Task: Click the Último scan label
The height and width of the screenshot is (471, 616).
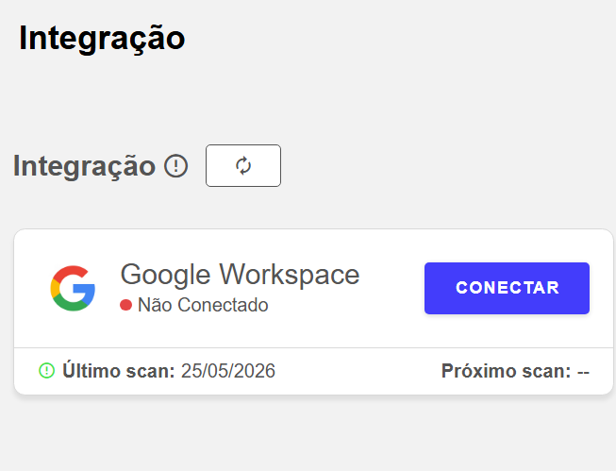Action: click(119, 371)
